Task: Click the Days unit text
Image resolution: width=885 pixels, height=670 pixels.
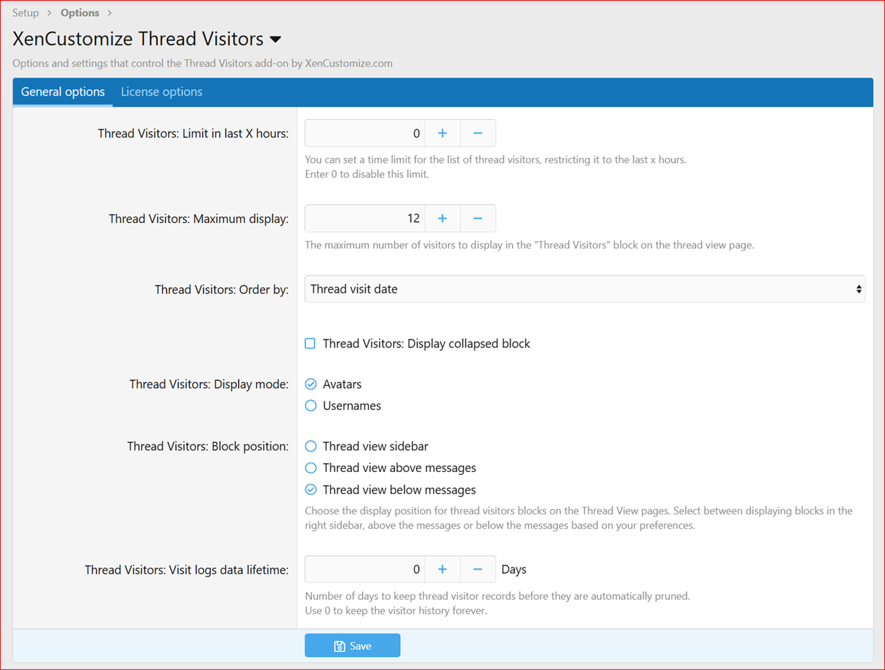Action: [514, 570]
